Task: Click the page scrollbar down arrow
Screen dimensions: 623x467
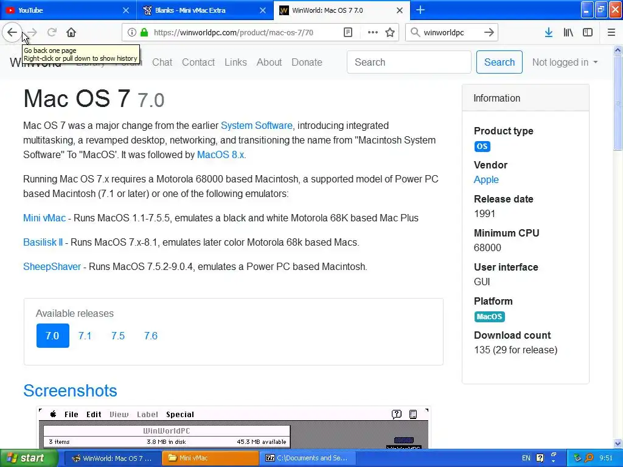Action: click(x=618, y=443)
